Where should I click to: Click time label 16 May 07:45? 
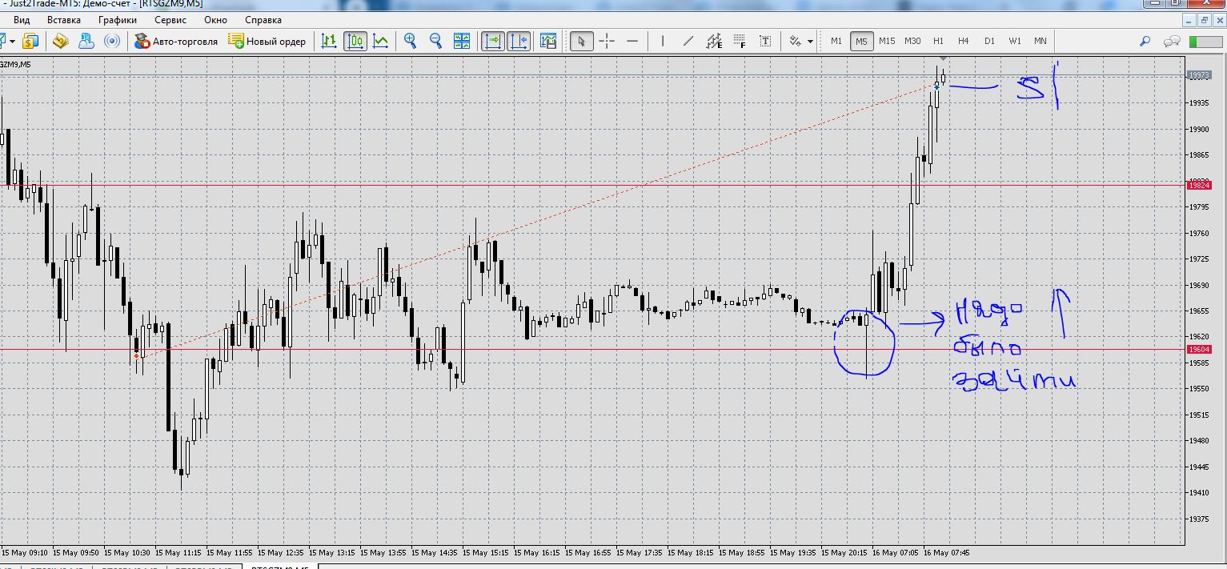pos(946,553)
